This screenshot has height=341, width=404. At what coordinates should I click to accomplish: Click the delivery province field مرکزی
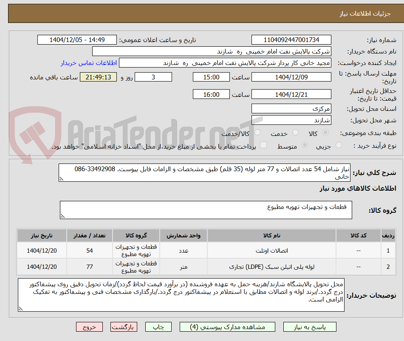(291, 109)
